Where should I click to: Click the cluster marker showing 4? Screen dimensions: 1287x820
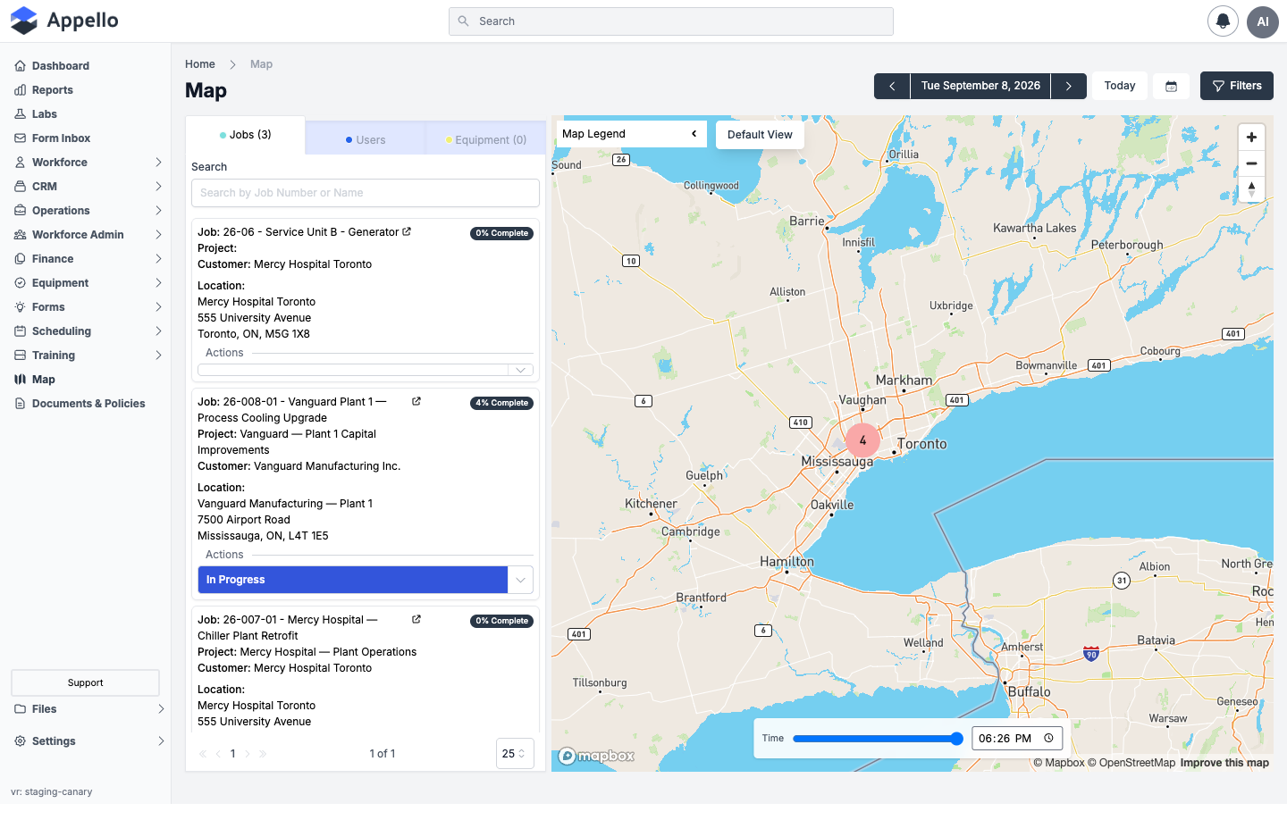[x=862, y=440]
